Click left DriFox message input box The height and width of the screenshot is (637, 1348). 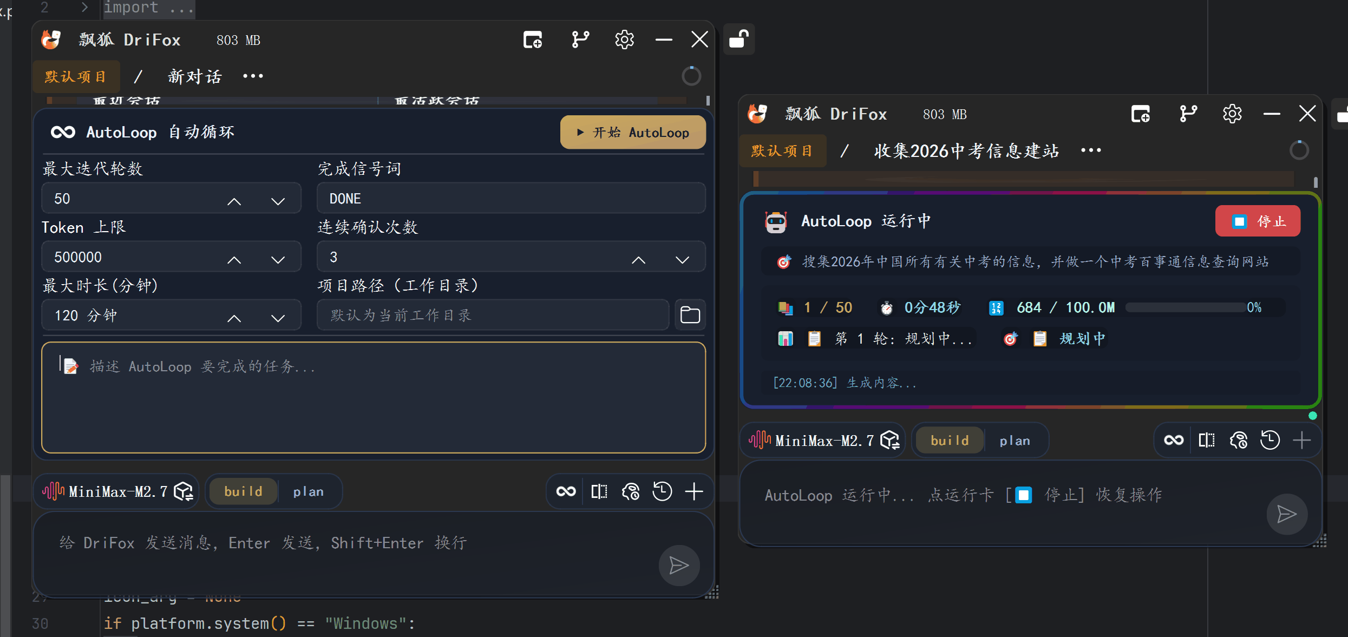point(374,554)
